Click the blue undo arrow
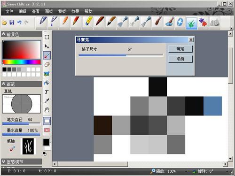This screenshot has height=176, width=235. 19,23
